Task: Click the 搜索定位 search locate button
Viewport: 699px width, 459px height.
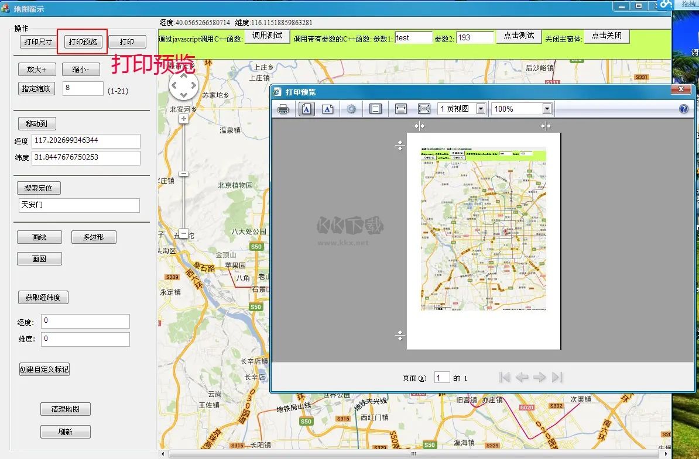Action: pyautogui.click(x=39, y=188)
